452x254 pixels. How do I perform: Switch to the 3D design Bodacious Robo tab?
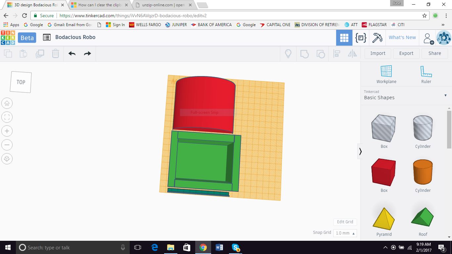[35, 5]
